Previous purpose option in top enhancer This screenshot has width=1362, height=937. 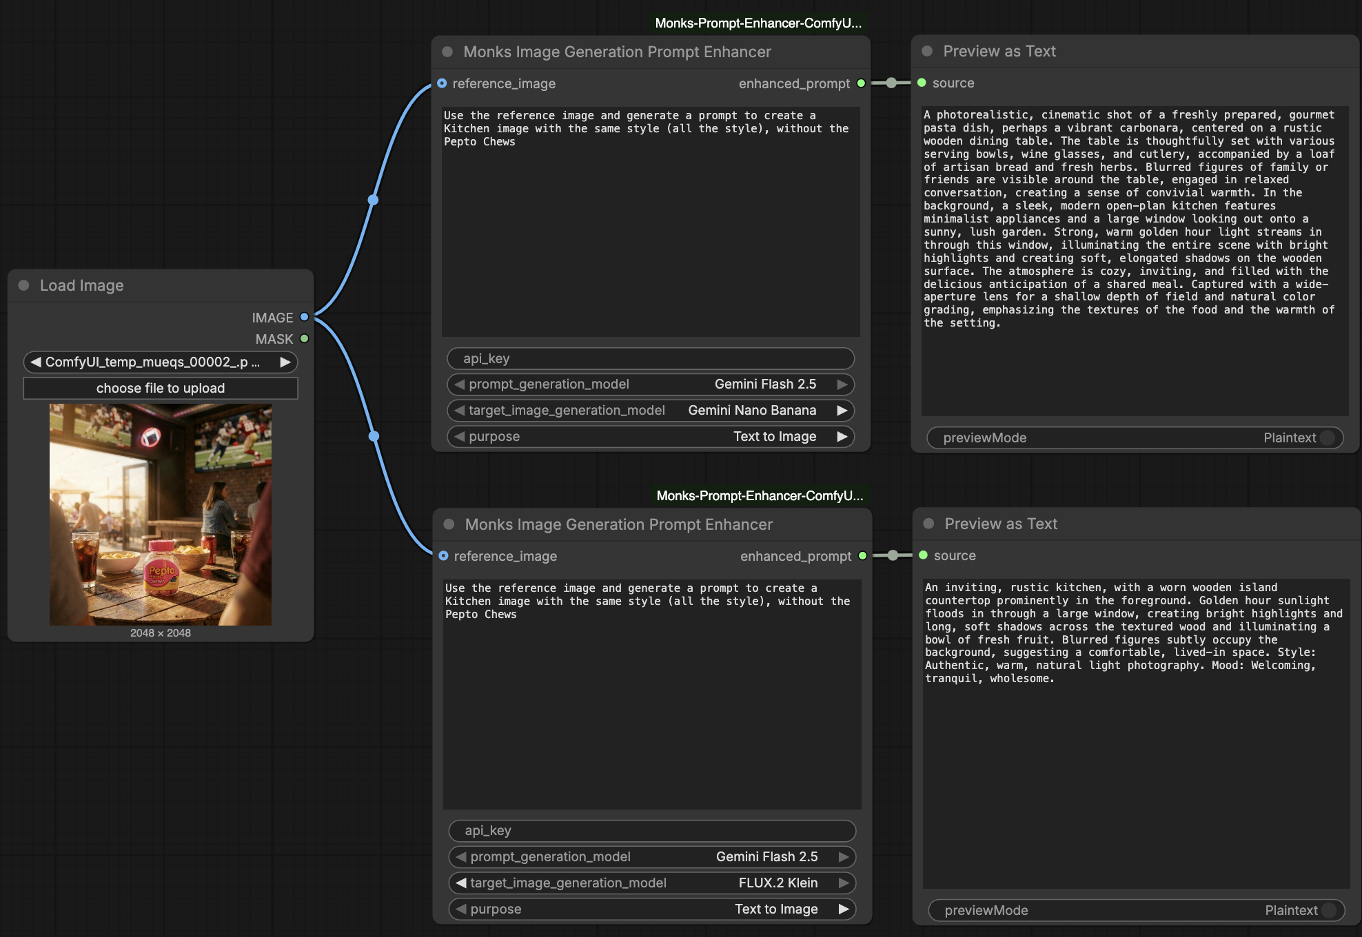(x=460, y=437)
